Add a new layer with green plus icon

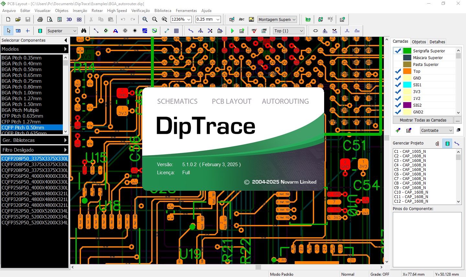click(397, 130)
